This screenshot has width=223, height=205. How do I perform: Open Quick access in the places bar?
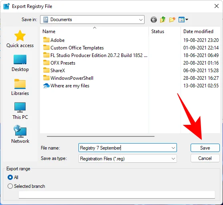pyautogui.click(x=20, y=39)
